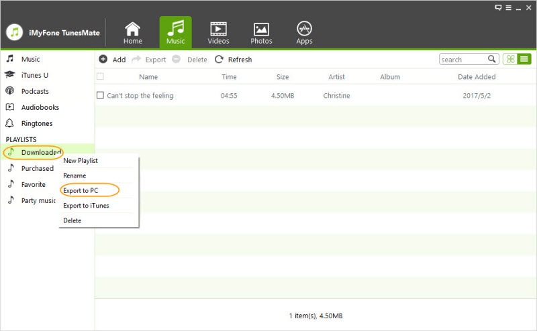Viewport: 537px width, 331px height.
Task: Sort by Size column header
Action: coord(283,76)
